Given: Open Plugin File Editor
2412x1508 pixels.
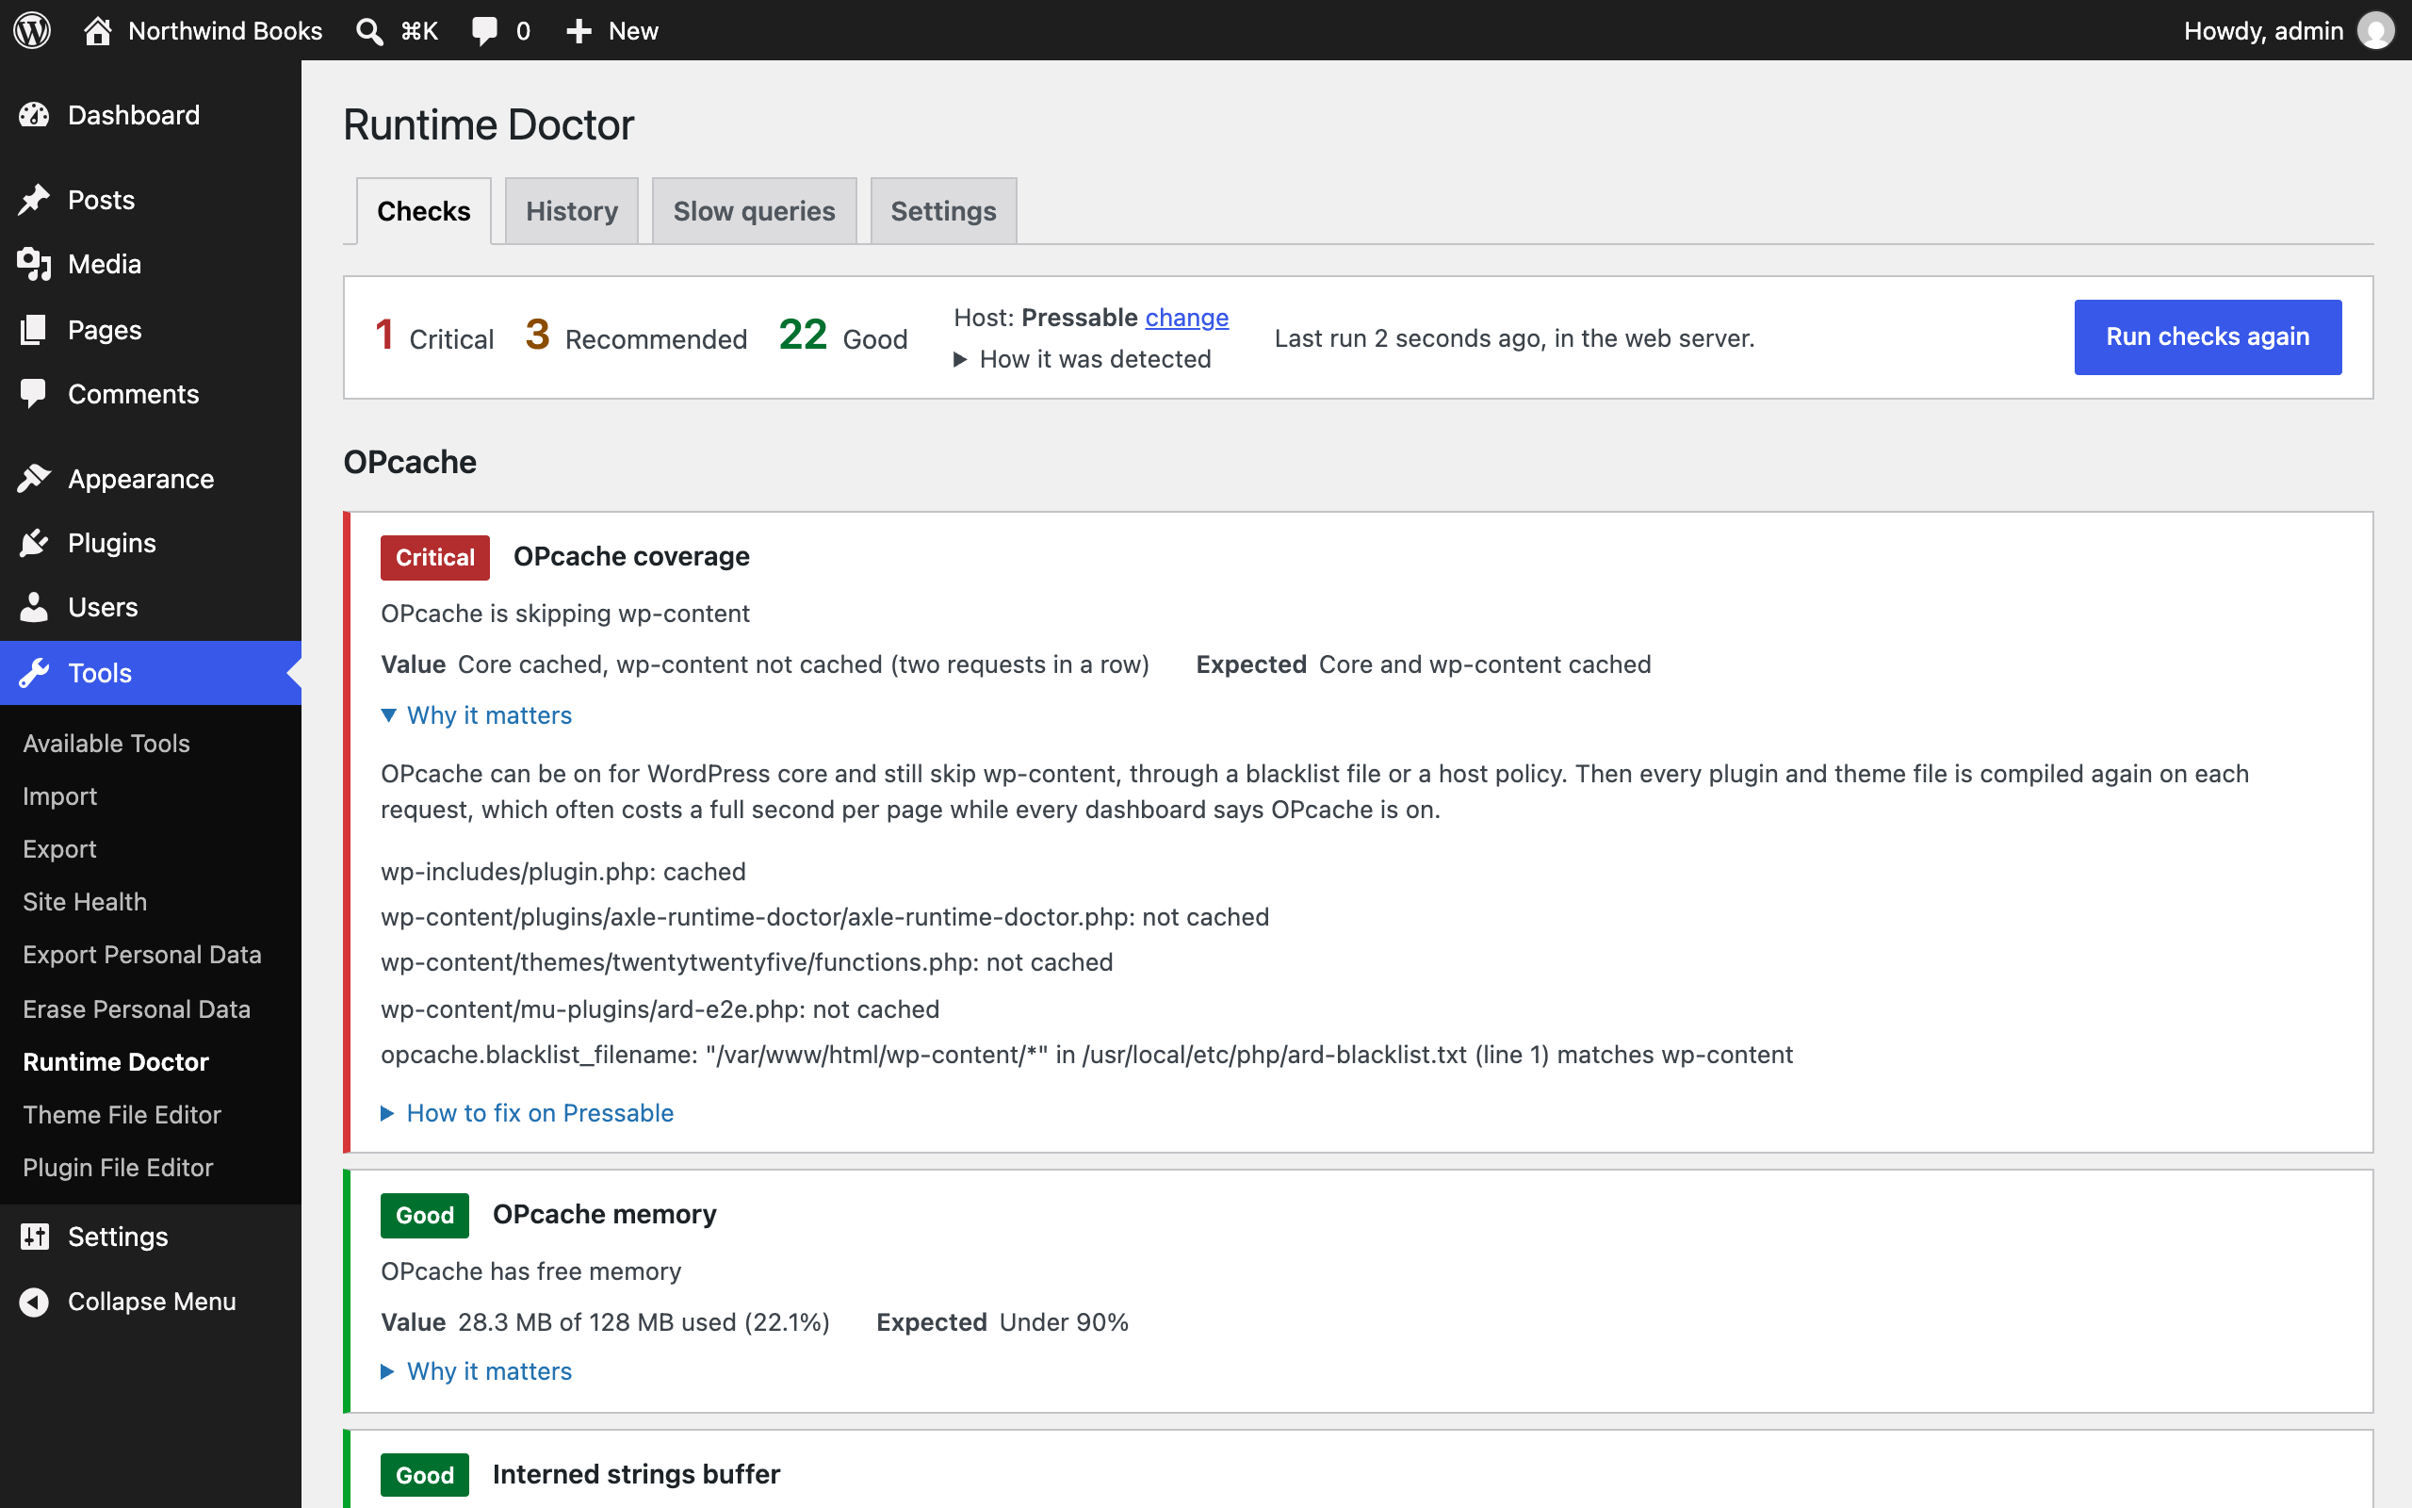Looking at the screenshot, I should point(118,1167).
